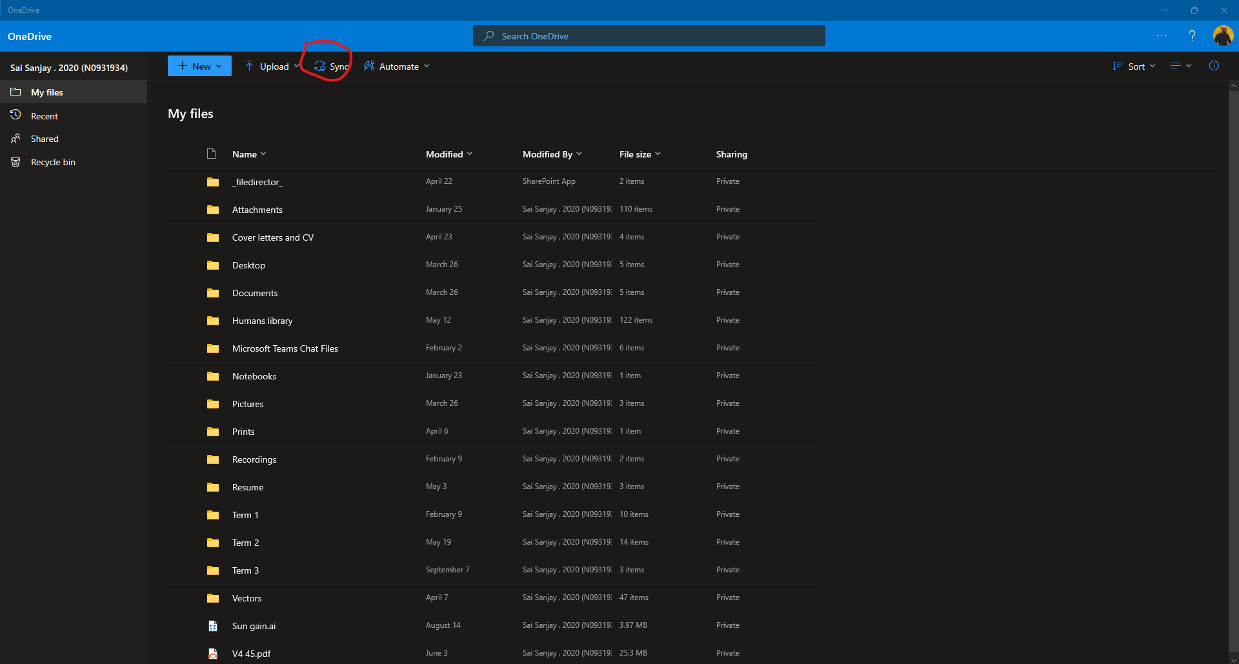
Task: Open Shared in the sidebar
Action: pyautogui.click(x=74, y=139)
